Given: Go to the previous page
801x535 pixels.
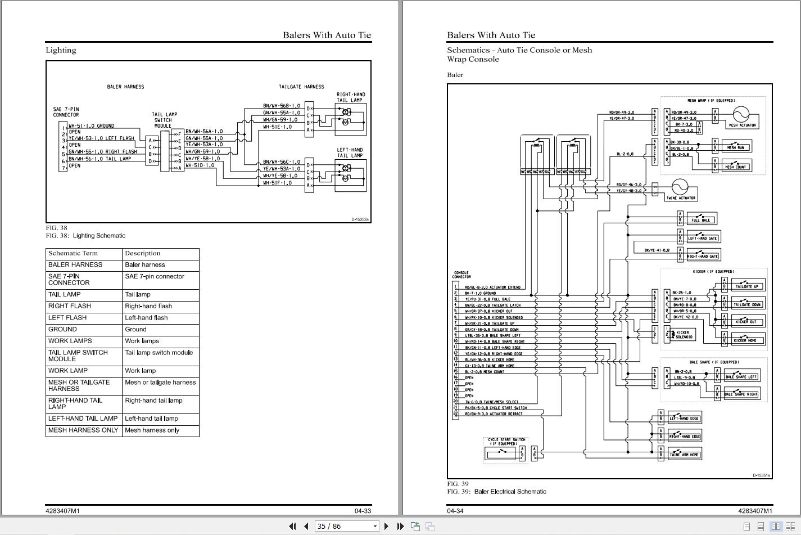Looking at the screenshot, I should pos(306,526).
